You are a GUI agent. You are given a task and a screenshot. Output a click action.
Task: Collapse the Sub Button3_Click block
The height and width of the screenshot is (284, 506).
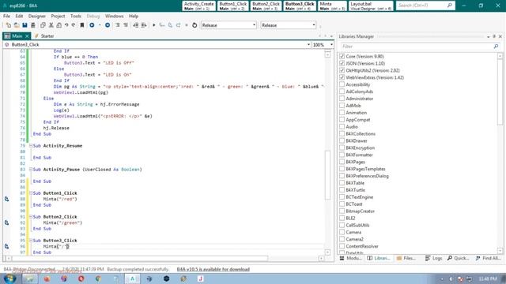(31, 241)
